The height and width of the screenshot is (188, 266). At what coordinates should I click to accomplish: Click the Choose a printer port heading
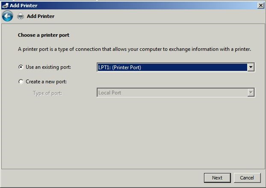[x=44, y=35]
